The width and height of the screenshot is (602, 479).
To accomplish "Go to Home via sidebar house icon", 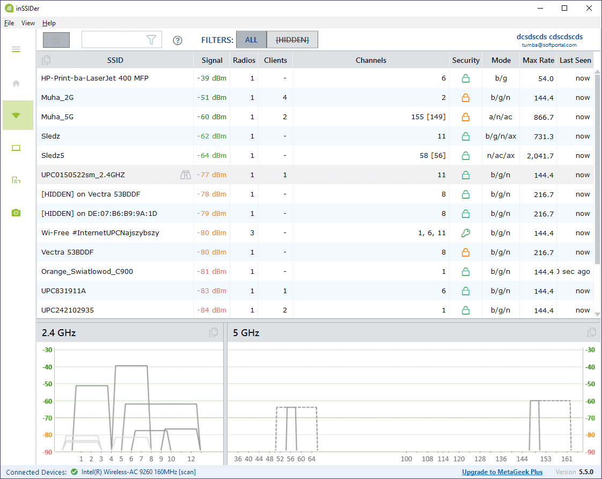I will tap(16, 83).
